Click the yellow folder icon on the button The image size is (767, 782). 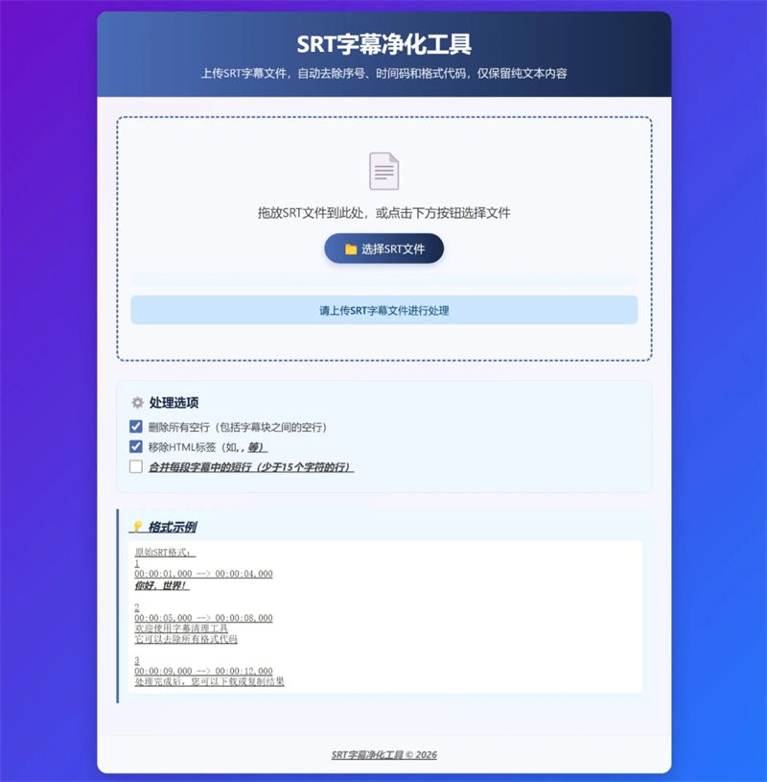tap(351, 249)
